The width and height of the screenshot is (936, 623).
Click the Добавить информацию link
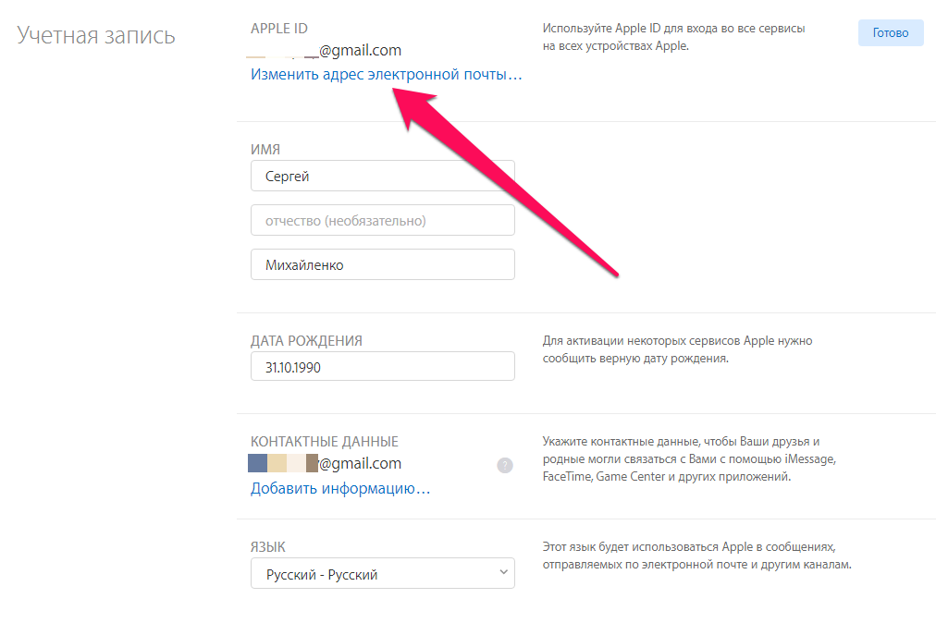pyautogui.click(x=339, y=488)
